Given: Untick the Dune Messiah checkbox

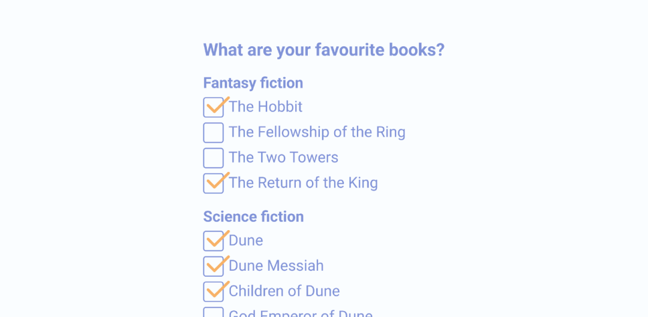Looking at the screenshot, I should (x=214, y=266).
